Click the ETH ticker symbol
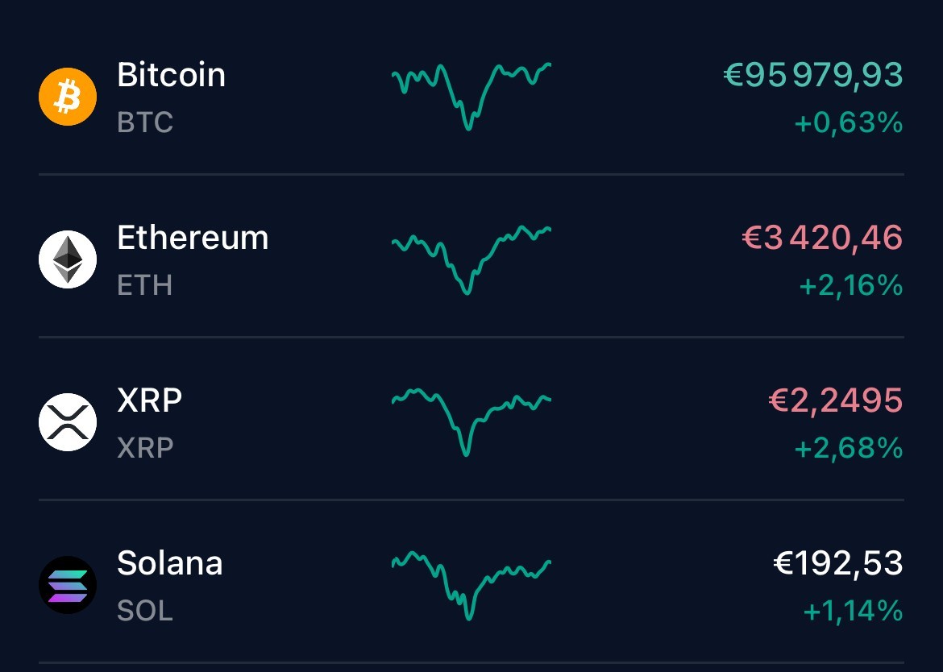943x672 pixels. (144, 285)
